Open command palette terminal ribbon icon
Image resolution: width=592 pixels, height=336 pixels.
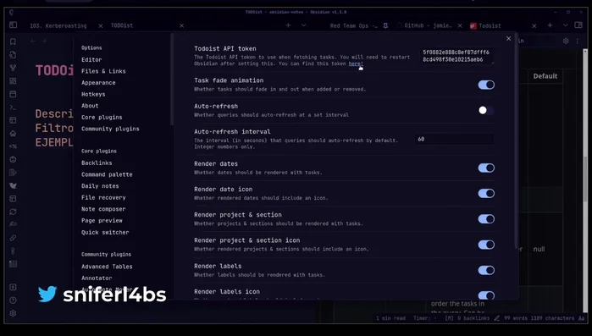click(13, 107)
